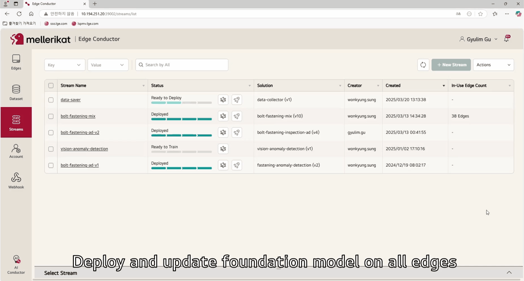This screenshot has height=281, width=524.
Task: Open the Value filter dropdown
Action: (108, 65)
